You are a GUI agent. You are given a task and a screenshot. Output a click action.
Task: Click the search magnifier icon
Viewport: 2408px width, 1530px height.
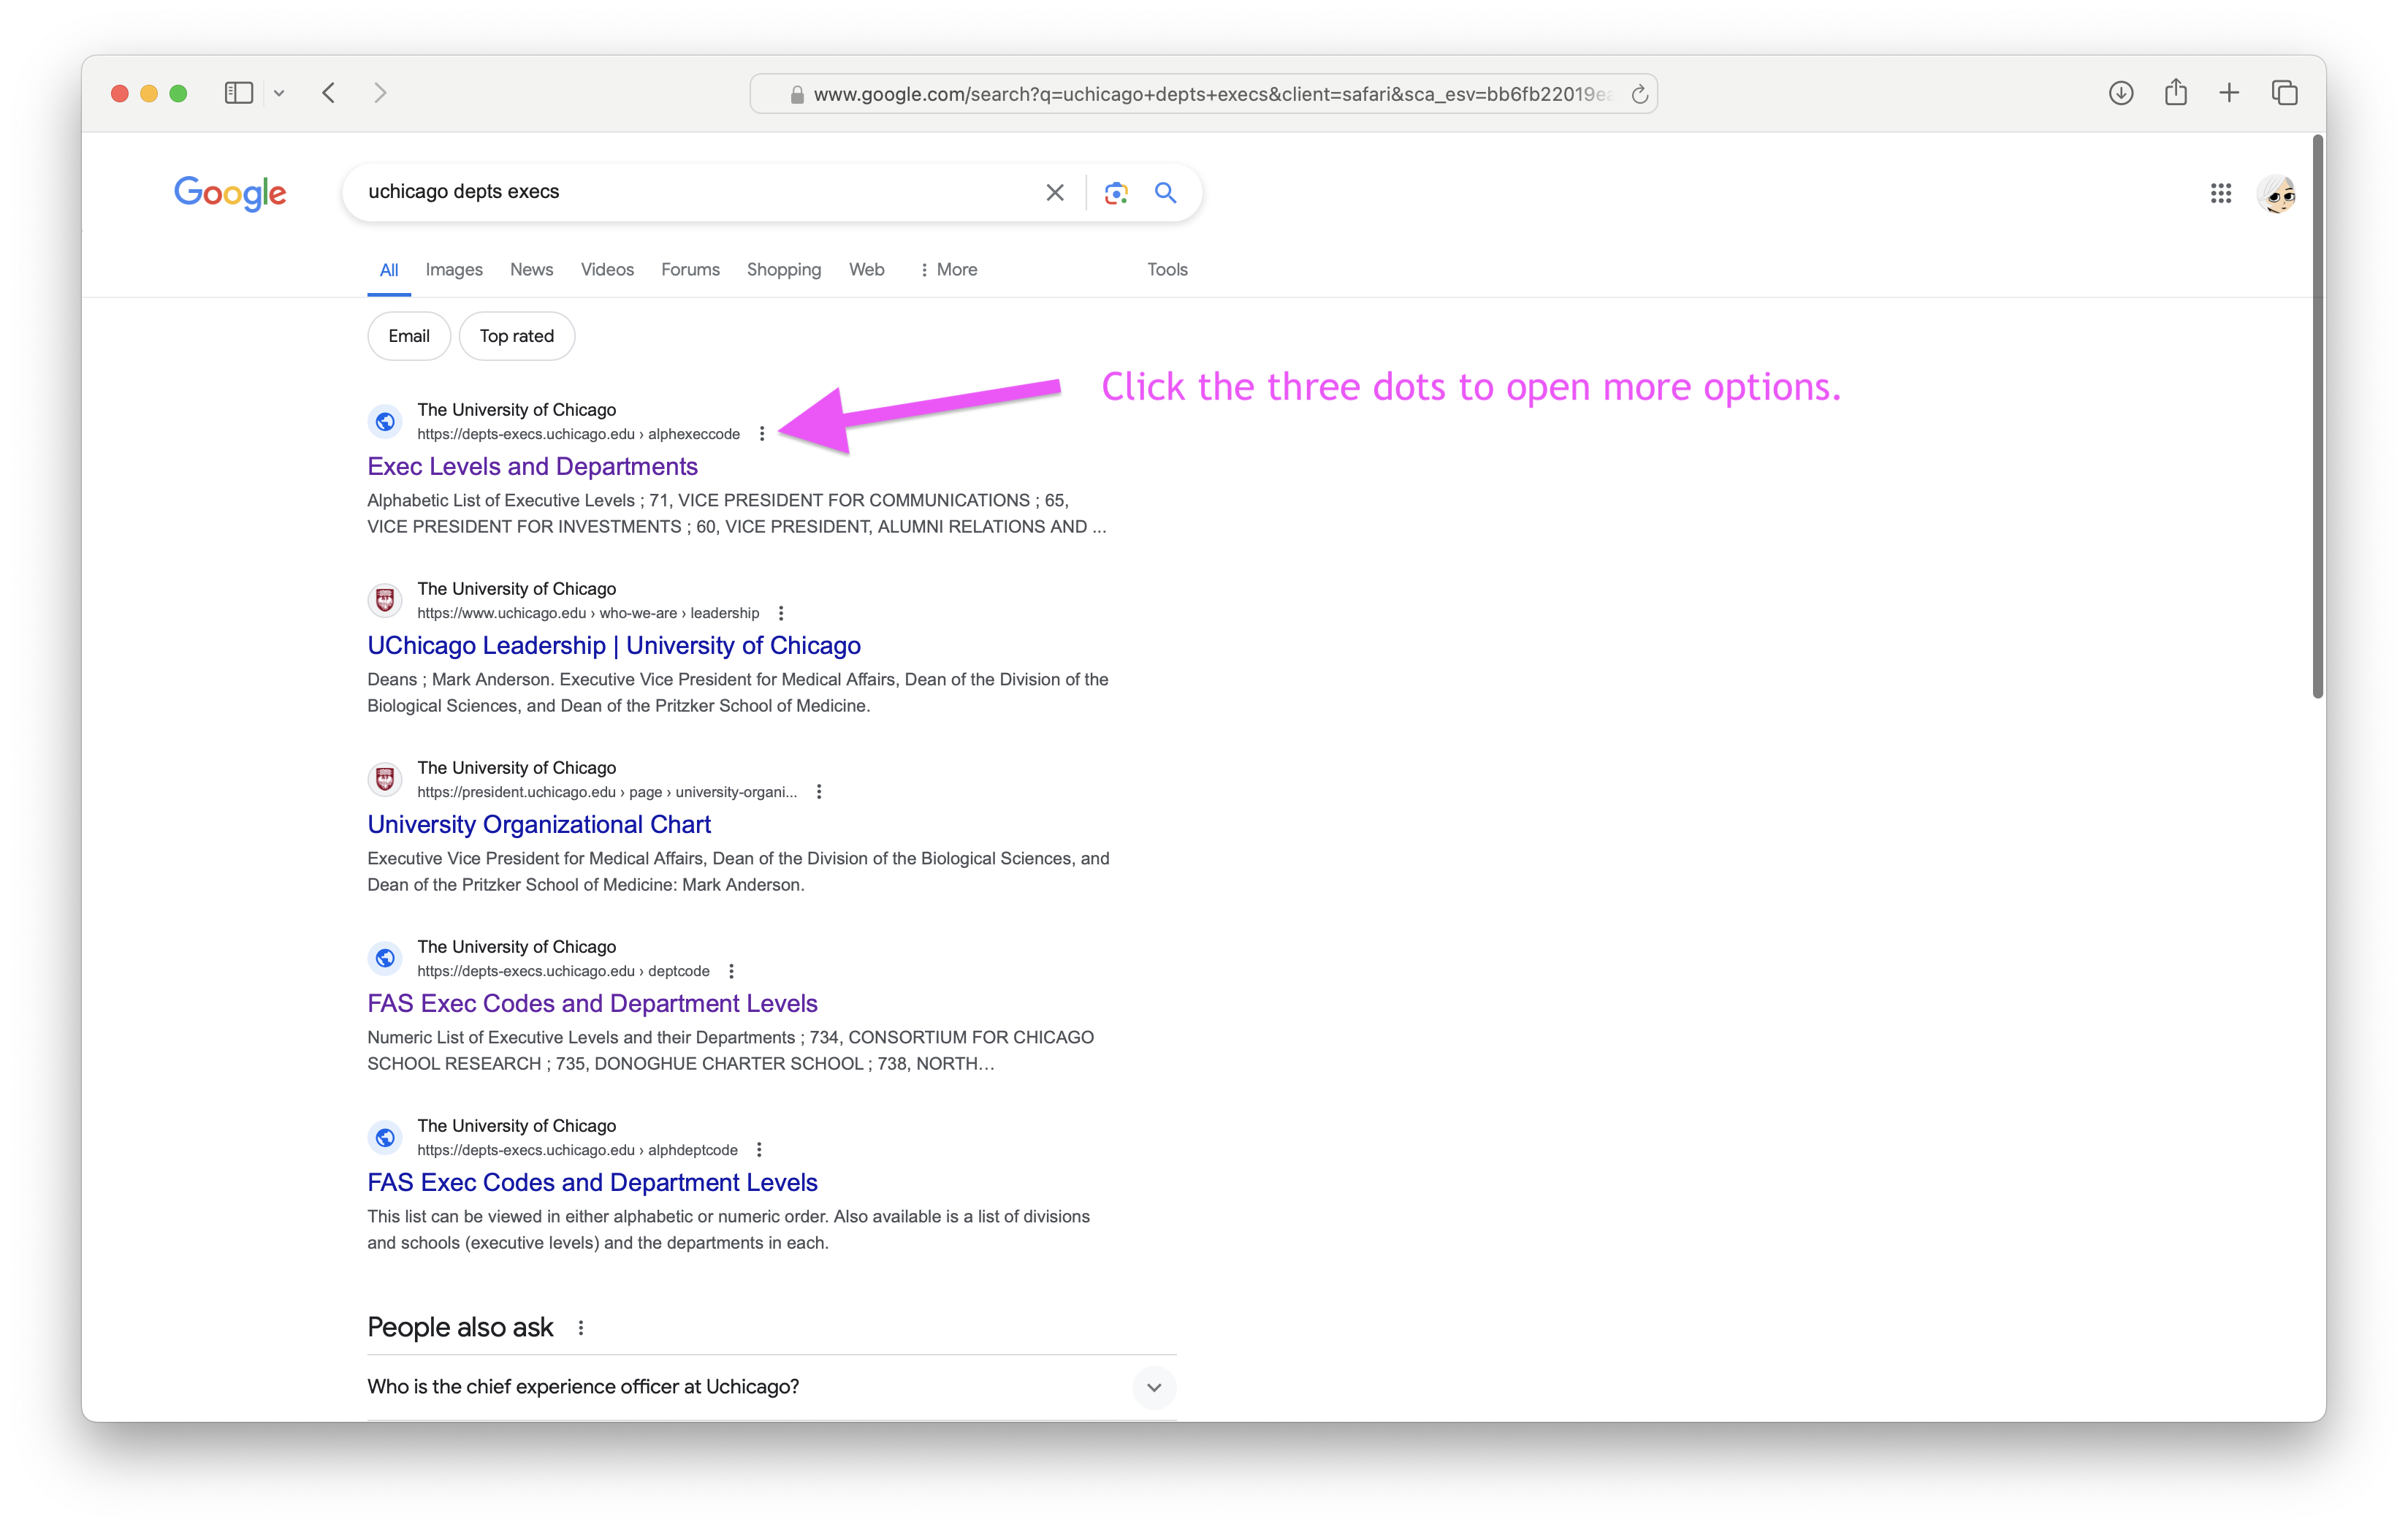[x=1165, y=192]
